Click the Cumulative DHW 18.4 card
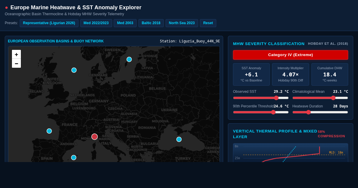The width and height of the screenshot is (358, 188). 330,75
